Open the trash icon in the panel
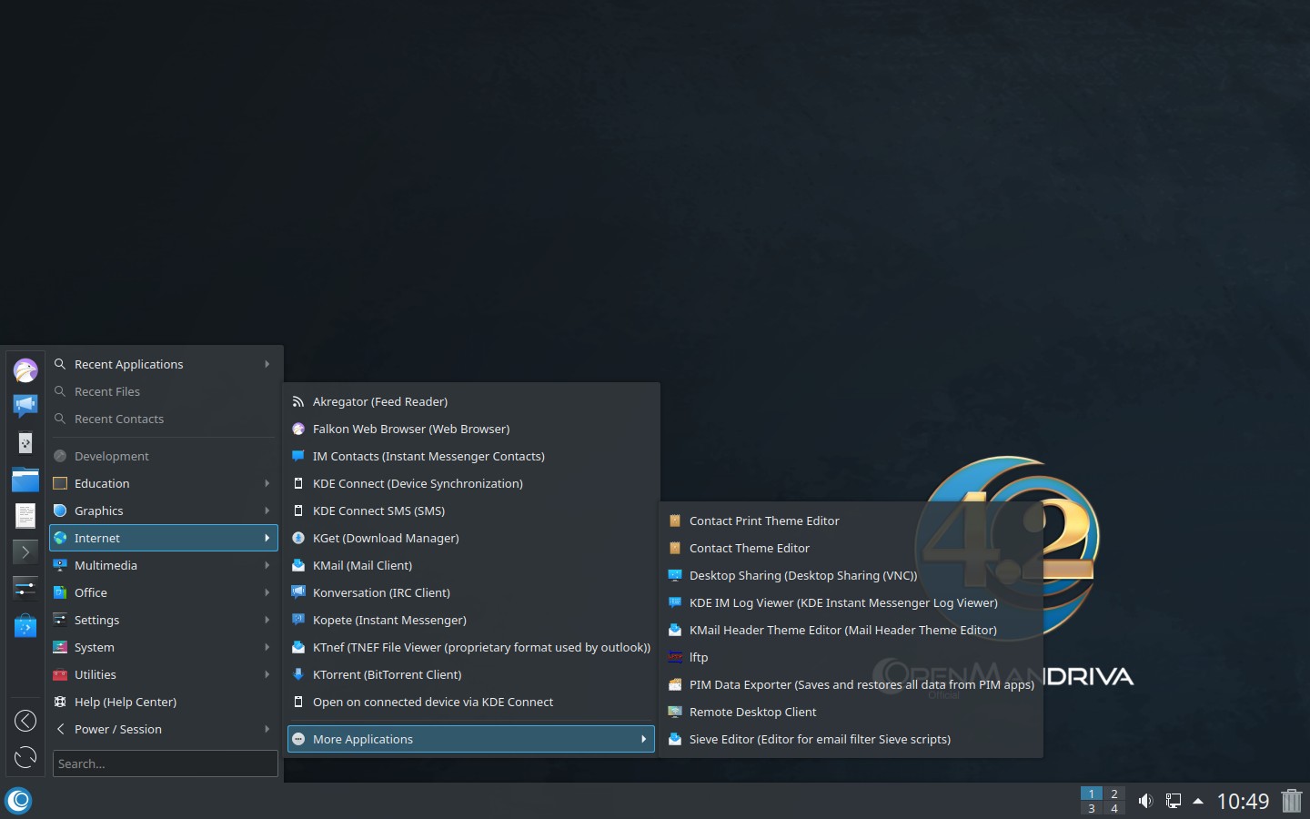Viewport: 1310px width, 819px height. 1292,801
